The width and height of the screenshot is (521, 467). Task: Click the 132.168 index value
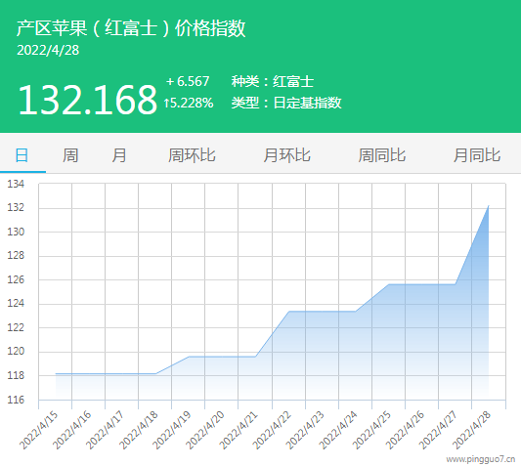[87, 100]
